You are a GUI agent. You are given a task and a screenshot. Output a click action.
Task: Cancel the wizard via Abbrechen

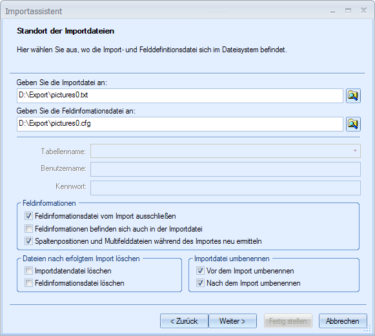(x=343, y=321)
